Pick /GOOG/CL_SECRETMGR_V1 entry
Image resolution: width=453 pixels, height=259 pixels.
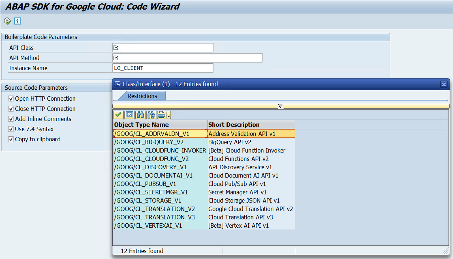click(x=160, y=192)
